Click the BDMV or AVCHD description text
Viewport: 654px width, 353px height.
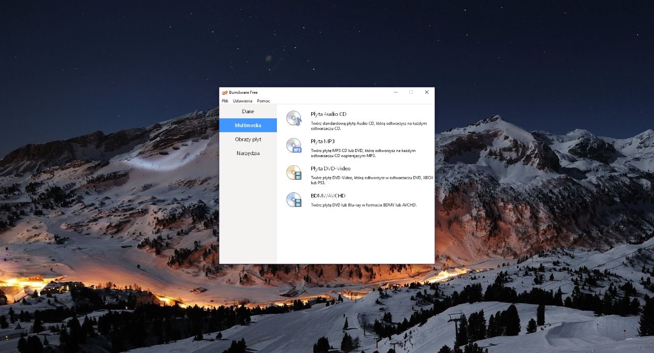click(364, 205)
